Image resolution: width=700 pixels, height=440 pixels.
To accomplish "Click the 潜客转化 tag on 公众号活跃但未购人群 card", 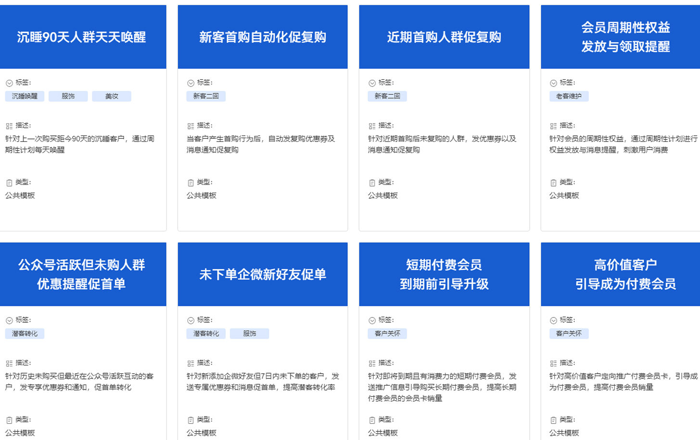I will [25, 333].
